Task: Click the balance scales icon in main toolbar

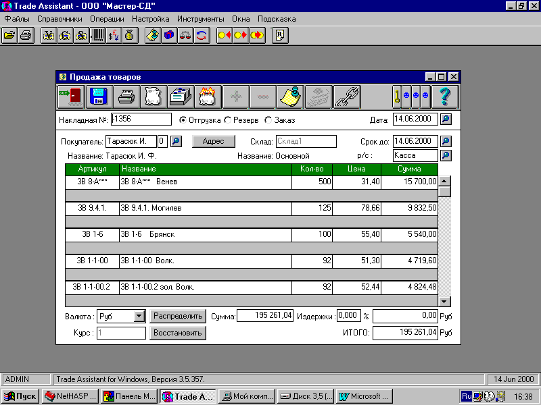Action: point(185,36)
